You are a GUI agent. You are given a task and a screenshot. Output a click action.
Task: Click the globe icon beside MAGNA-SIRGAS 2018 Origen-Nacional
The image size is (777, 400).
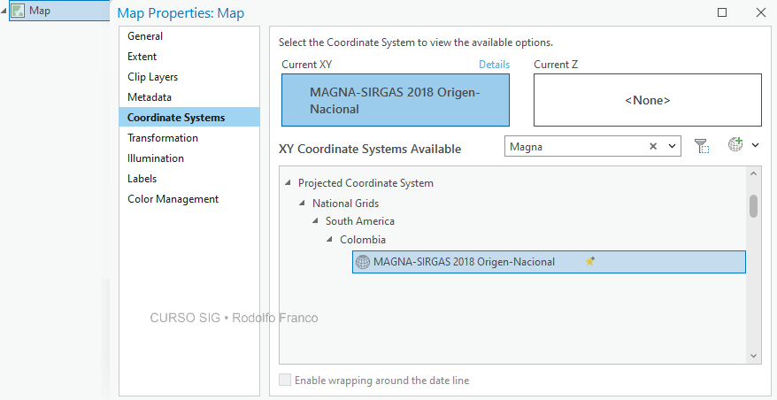(x=362, y=262)
